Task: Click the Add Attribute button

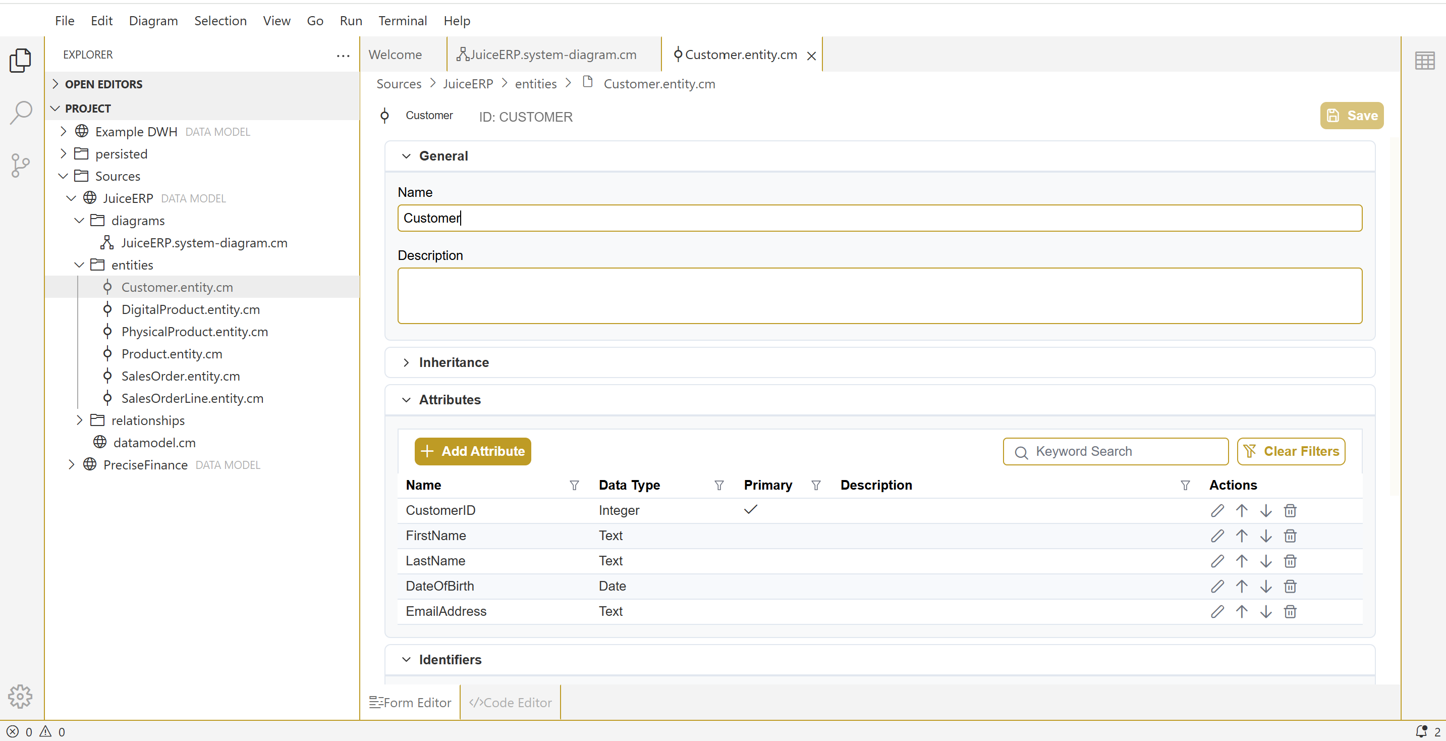Action: tap(473, 451)
